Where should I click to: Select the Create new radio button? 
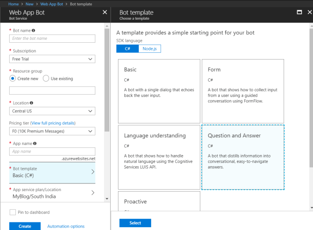pos(13,79)
